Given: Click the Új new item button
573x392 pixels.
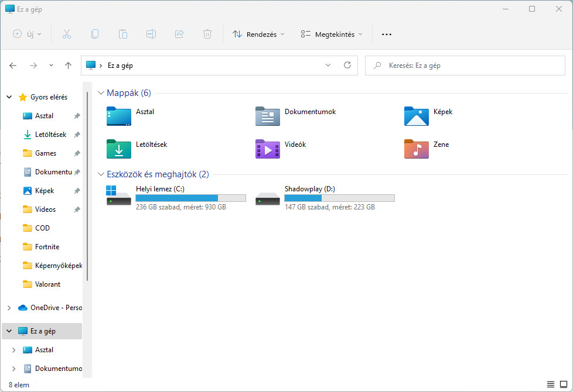Looking at the screenshot, I should [x=27, y=34].
